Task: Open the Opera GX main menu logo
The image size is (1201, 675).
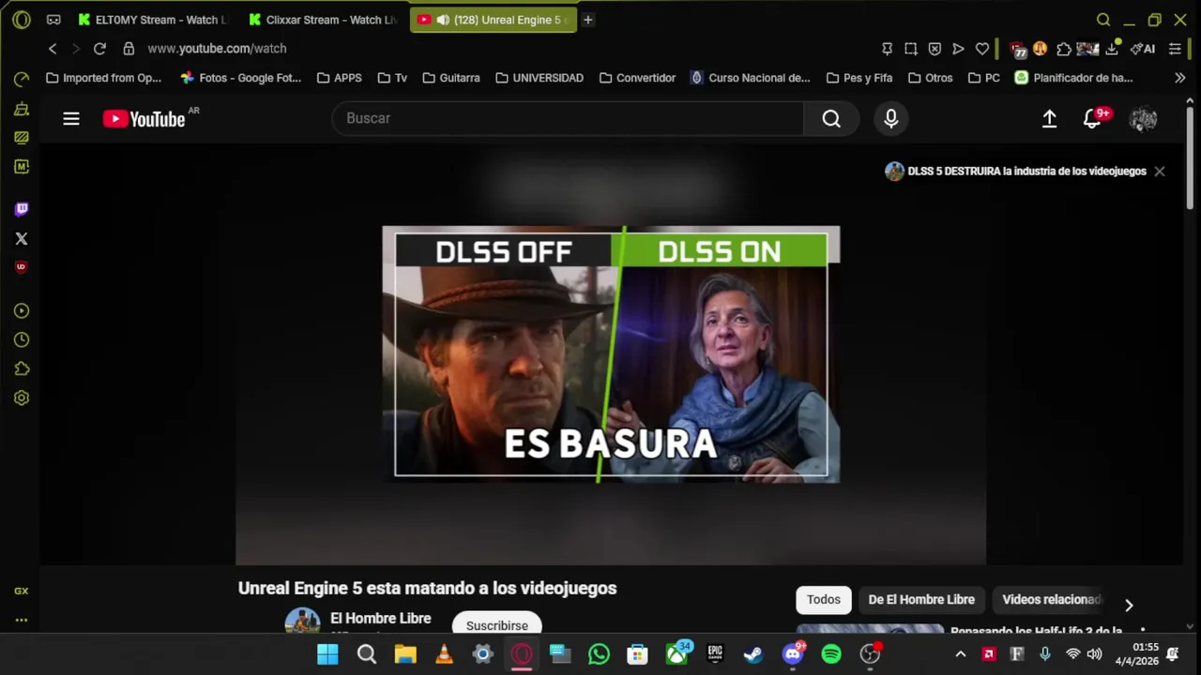Action: [x=22, y=20]
